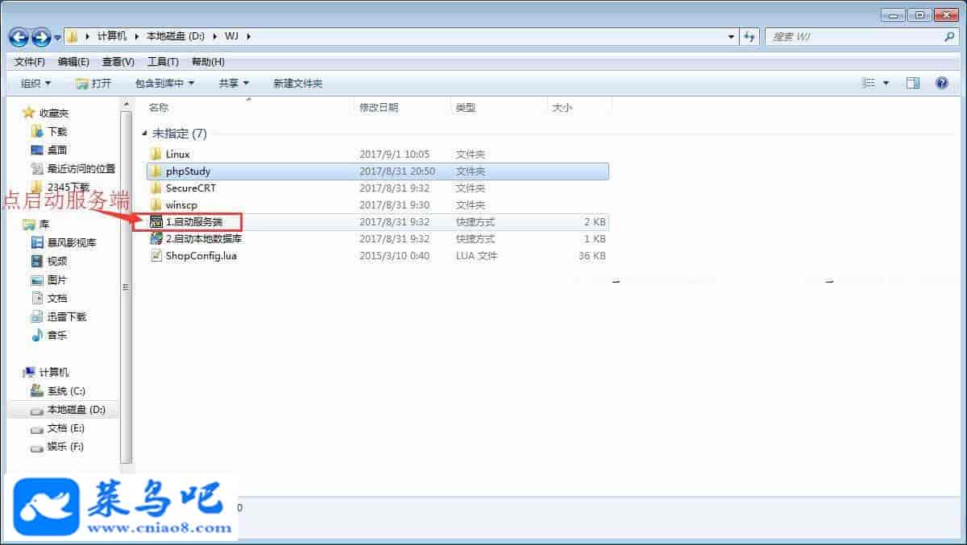Select the phpStudy folder
967x545 pixels.
pyautogui.click(x=378, y=171)
